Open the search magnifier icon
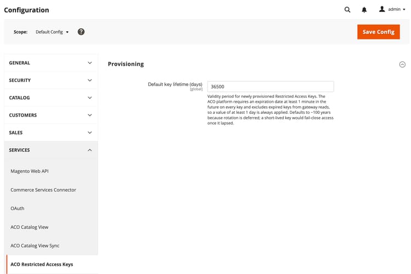411x274 pixels. tap(347, 10)
